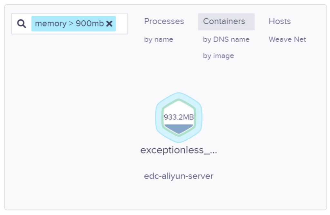330x215 pixels.
Task: Switch to the Processes view
Action: tap(164, 21)
